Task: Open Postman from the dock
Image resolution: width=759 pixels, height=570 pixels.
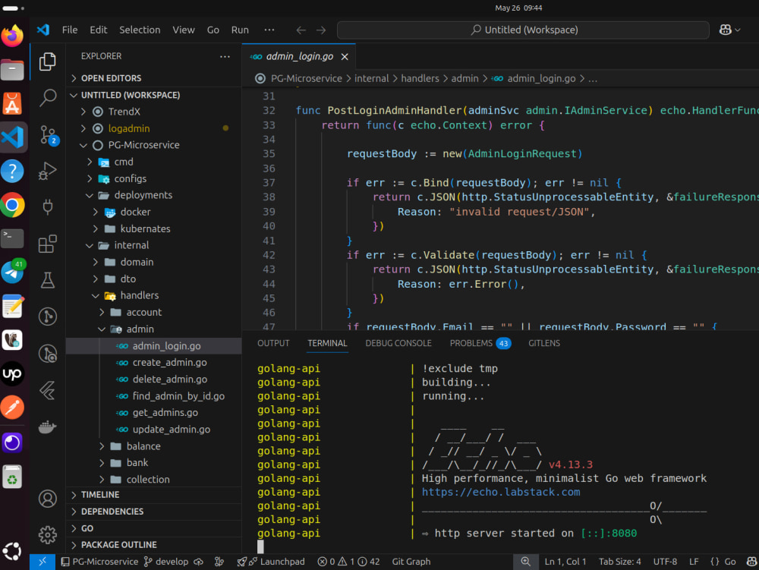Action: 13,408
